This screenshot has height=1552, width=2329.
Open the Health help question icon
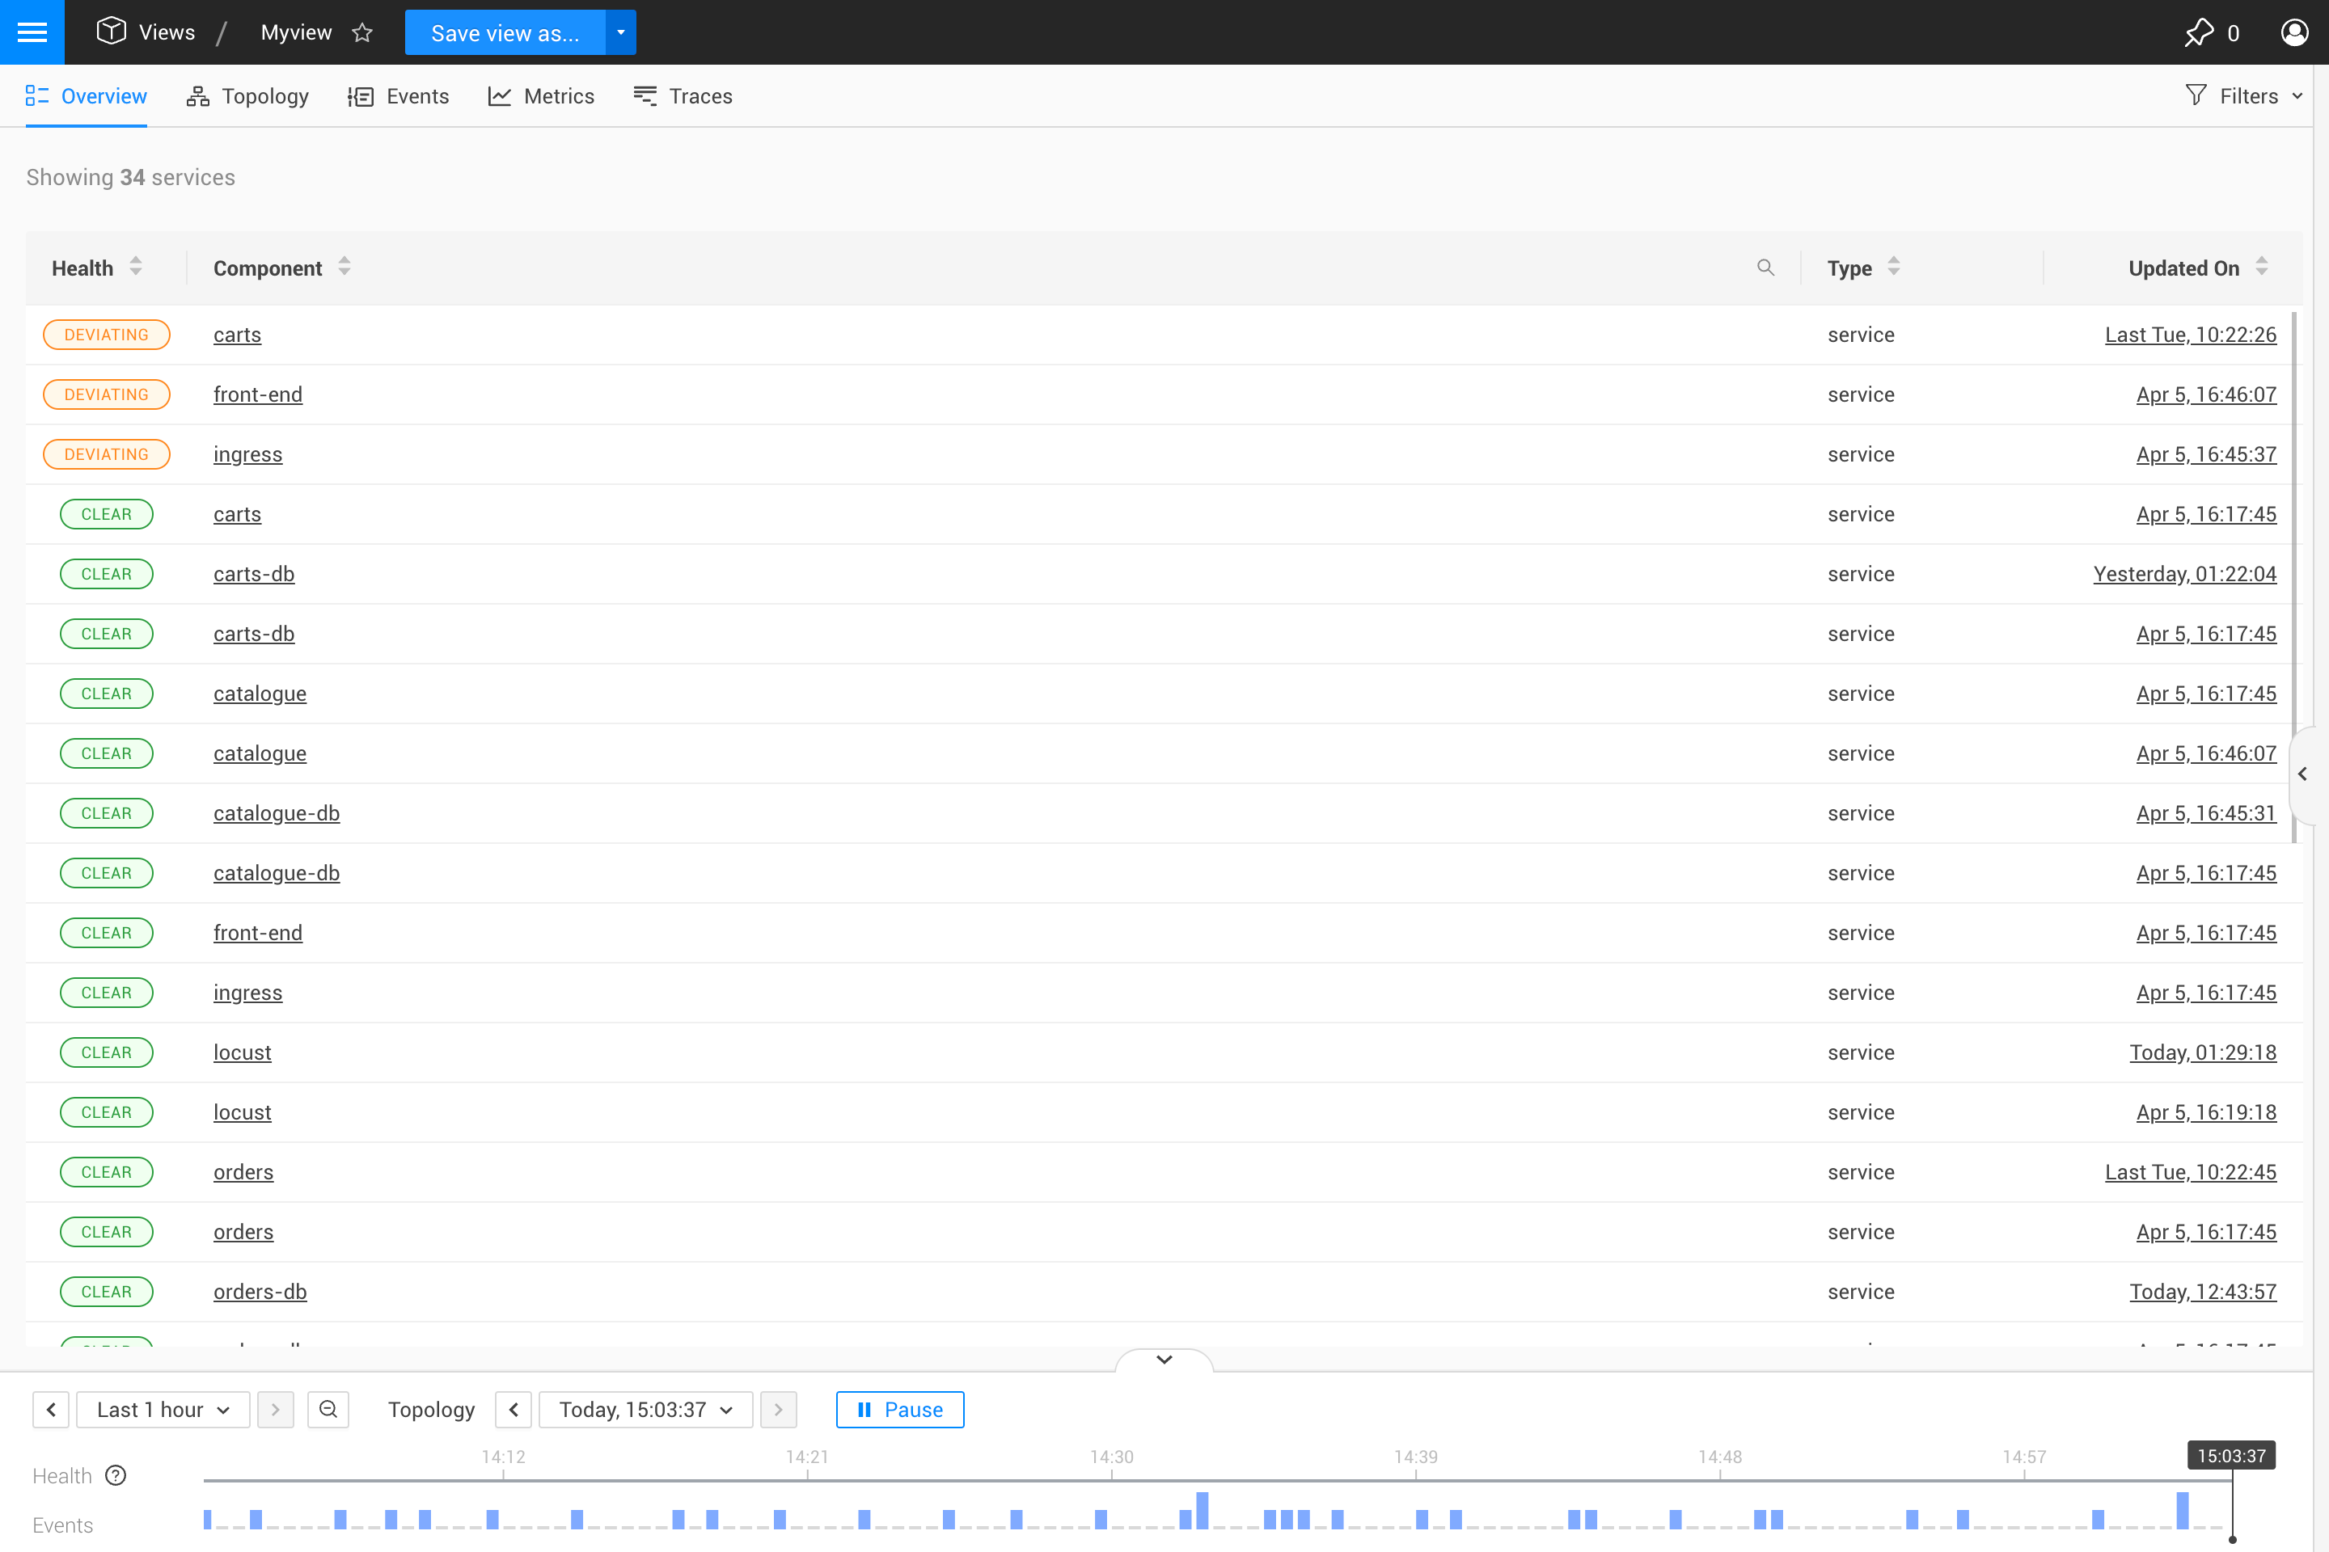click(116, 1476)
